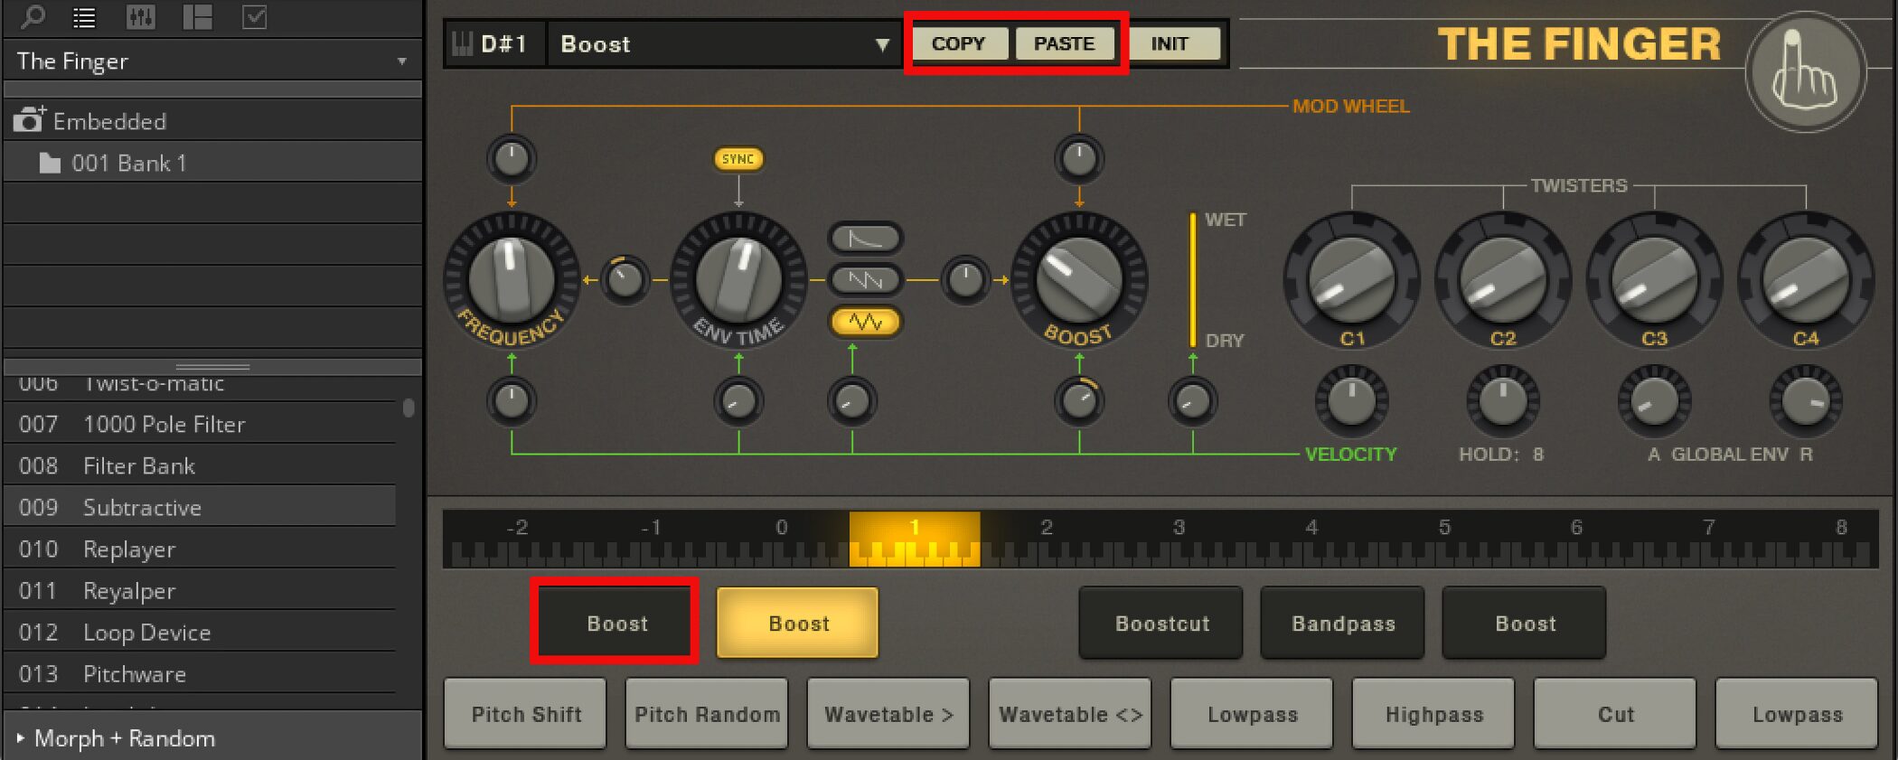Click the Boostcut key button
Viewport: 1898px width, 760px height.
click(1161, 623)
